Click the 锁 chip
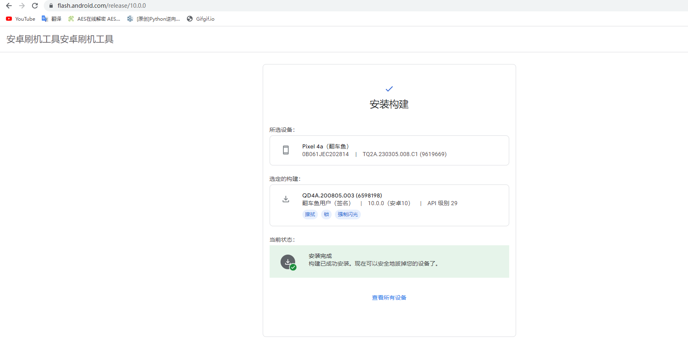Viewport: 688px width, 343px height. pos(326,214)
